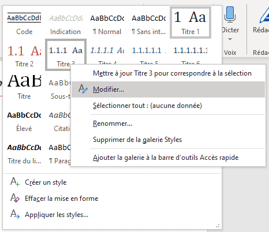Choose Sélectionner tout (aucune donnée)
This screenshot has width=269, height=232.
click(168, 106)
